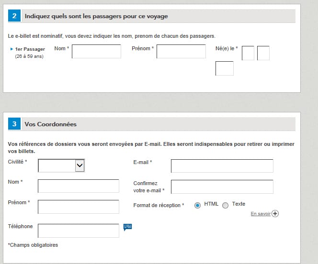Click the birth year box below Né(e) le
Viewport: 318px width, 264px height.
[x=225, y=68]
